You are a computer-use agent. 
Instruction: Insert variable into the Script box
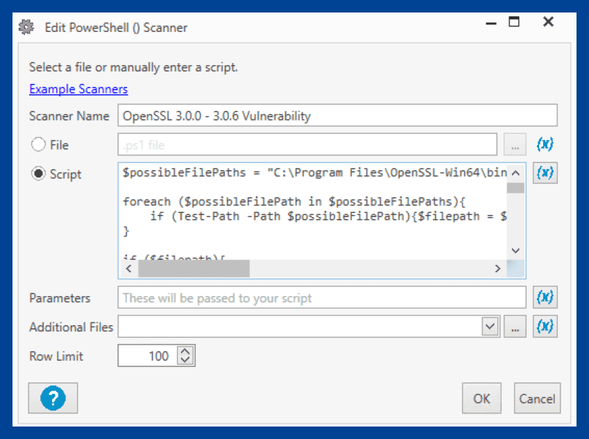[545, 173]
